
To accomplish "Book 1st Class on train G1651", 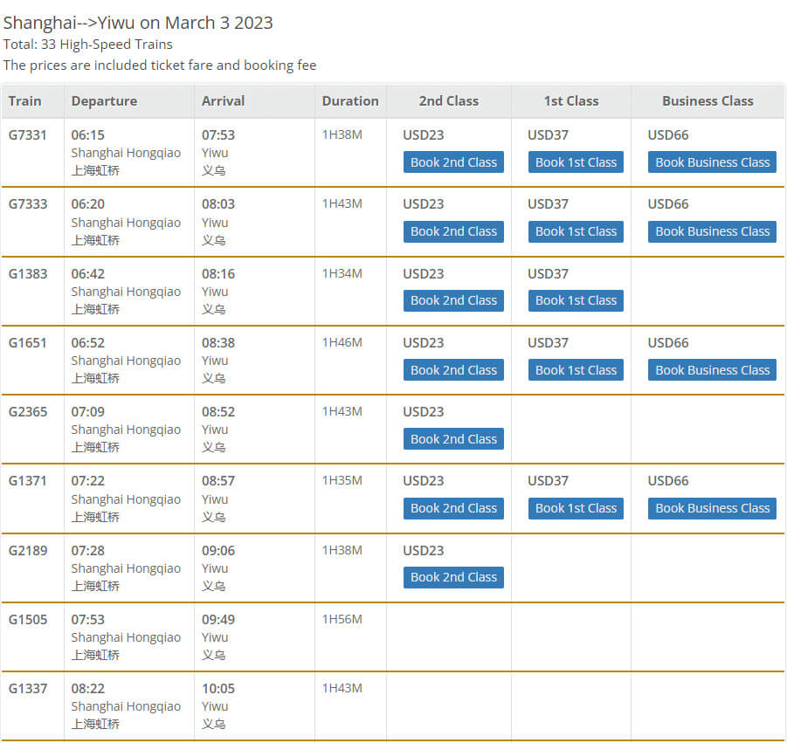I will coord(576,370).
